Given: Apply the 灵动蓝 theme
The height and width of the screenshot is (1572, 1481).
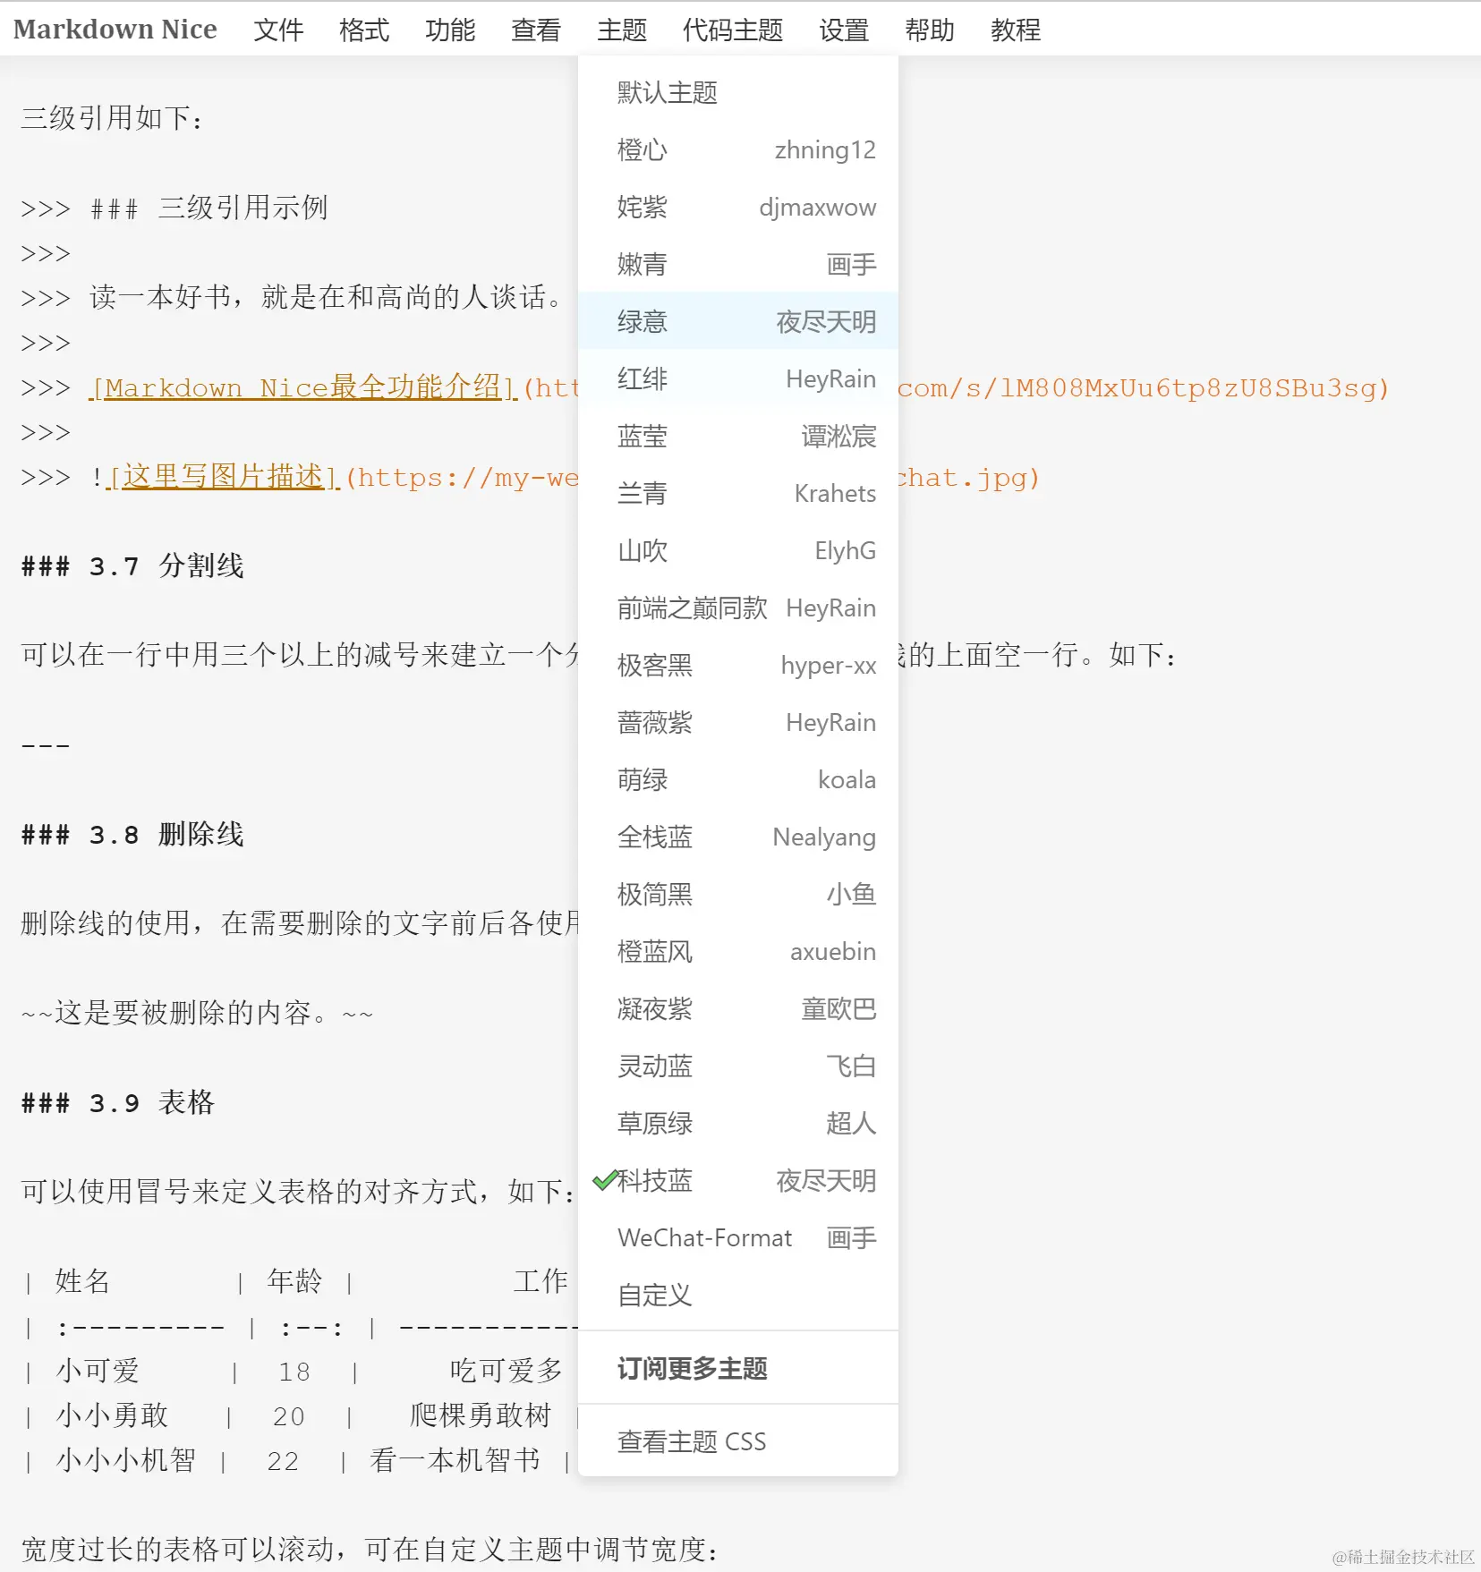Looking at the screenshot, I should pos(738,1066).
